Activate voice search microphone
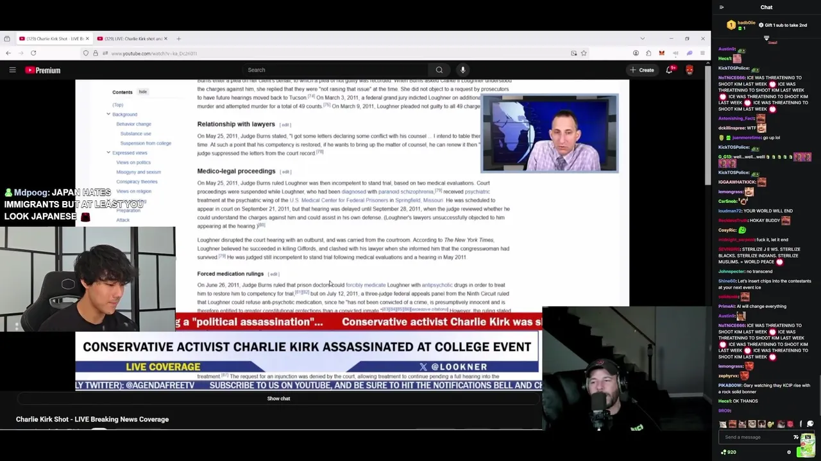Screen dimensions: 821x461 tap(462, 70)
